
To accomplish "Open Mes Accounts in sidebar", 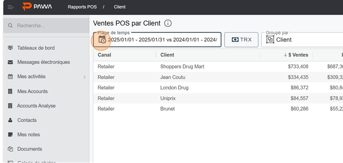I will click(32, 91).
